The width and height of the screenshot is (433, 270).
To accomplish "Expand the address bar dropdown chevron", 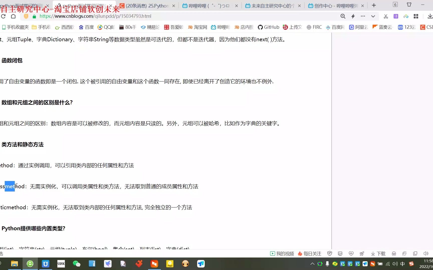I will point(373,16).
